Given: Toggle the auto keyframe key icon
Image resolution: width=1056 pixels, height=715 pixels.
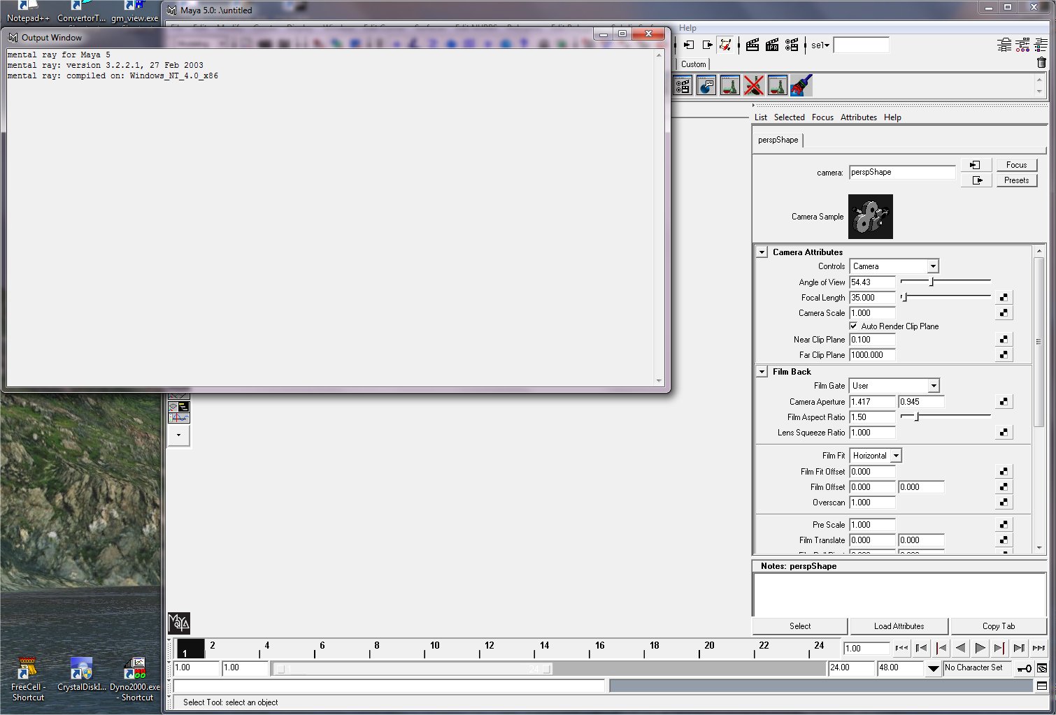Looking at the screenshot, I should (x=1024, y=668).
